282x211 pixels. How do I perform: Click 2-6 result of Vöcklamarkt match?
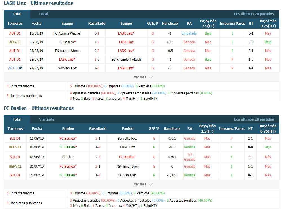97,68
